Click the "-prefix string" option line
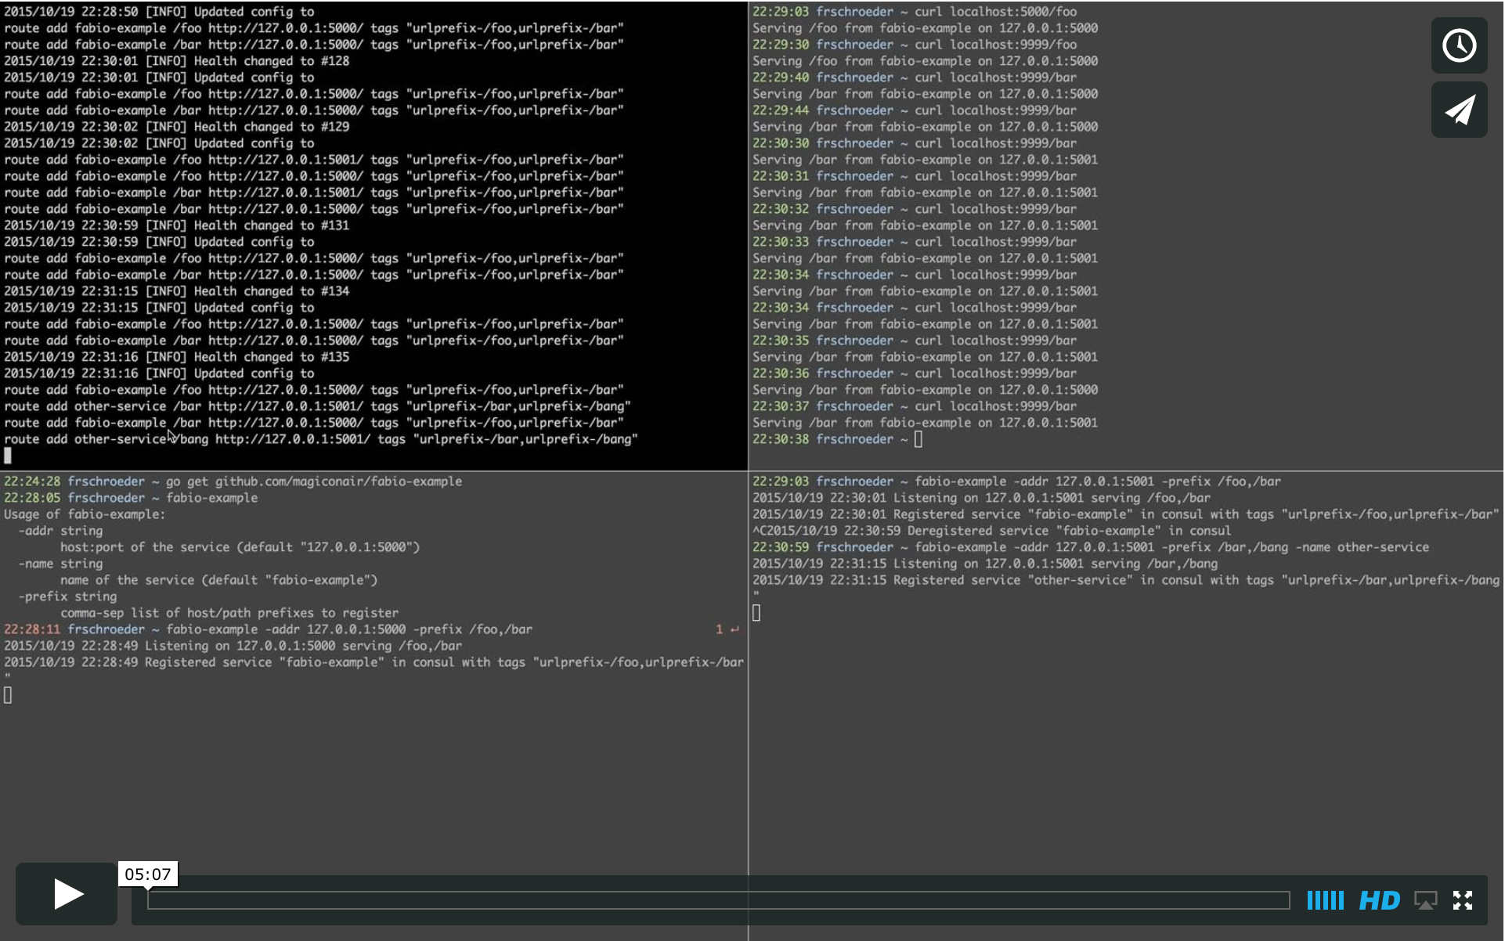Screen dimensions: 1505x941 [x=68, y=597]
